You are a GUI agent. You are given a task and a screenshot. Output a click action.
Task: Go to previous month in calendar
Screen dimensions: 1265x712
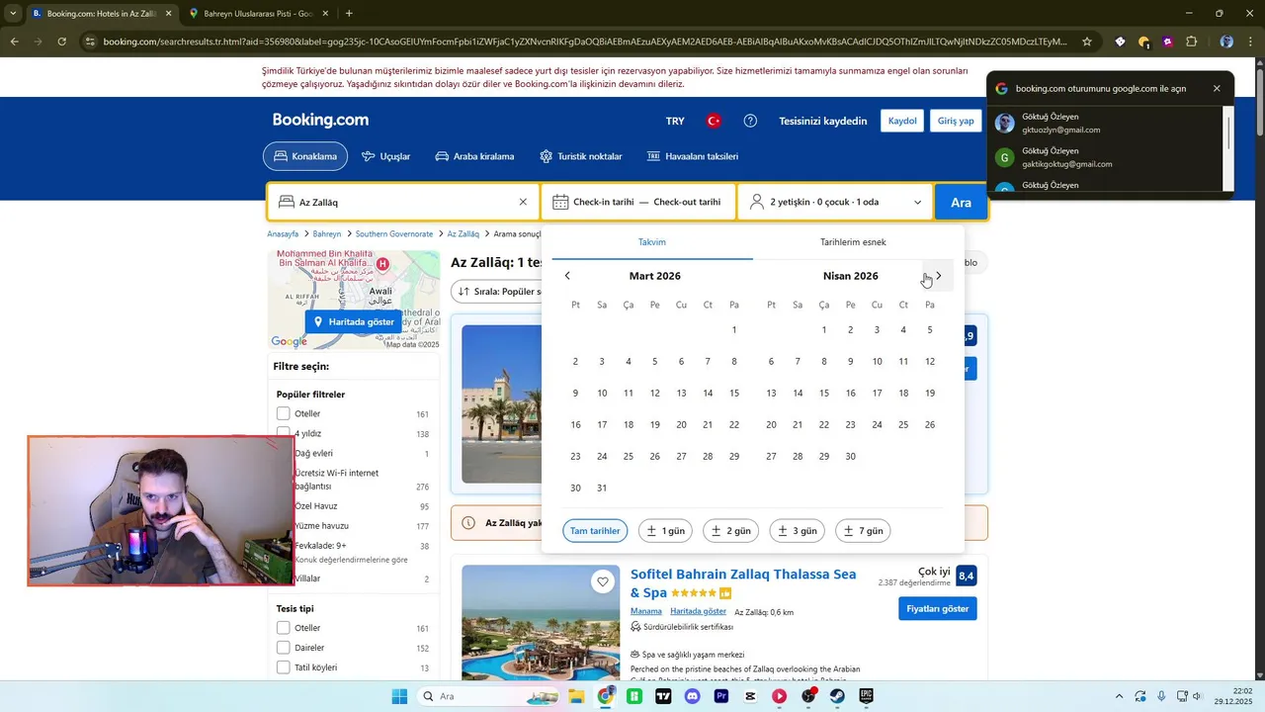[567, 276]
